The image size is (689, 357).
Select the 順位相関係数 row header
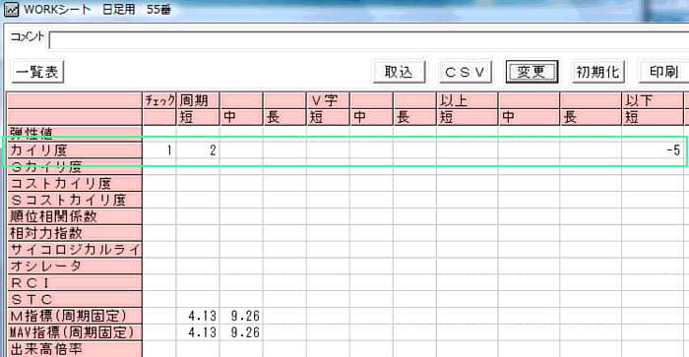coord(75,216)
